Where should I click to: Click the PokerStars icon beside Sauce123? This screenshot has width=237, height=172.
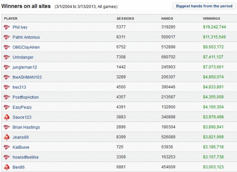[6, 117]
